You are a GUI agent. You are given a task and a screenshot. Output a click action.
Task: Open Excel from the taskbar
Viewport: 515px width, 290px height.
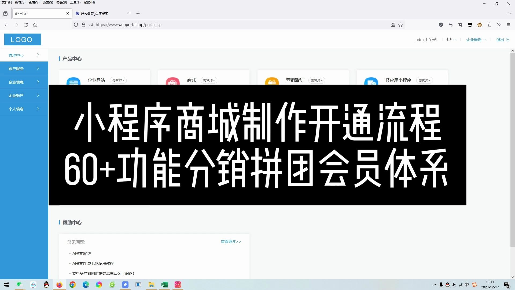[164, 285]
